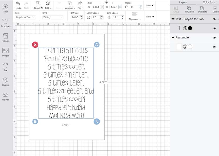
Task: Open the Style dropdown set to Writing
Action: click(52, 17)
